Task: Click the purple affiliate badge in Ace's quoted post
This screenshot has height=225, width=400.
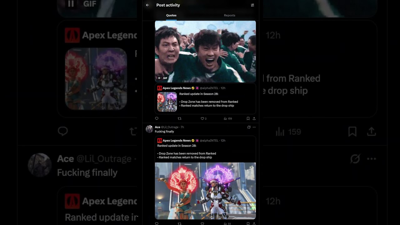Action: [x=197, y=141]
